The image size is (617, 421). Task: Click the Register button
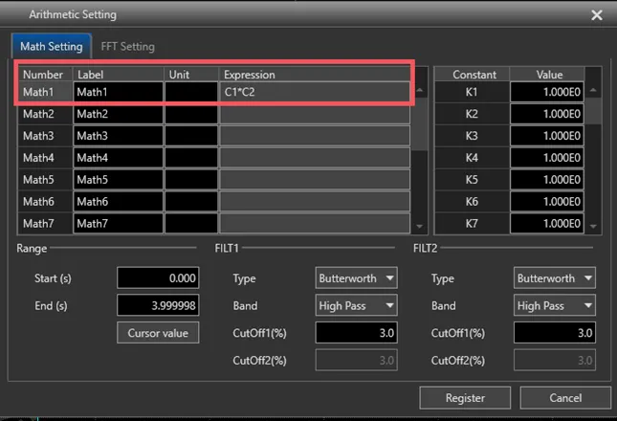(x=465, y=398)
